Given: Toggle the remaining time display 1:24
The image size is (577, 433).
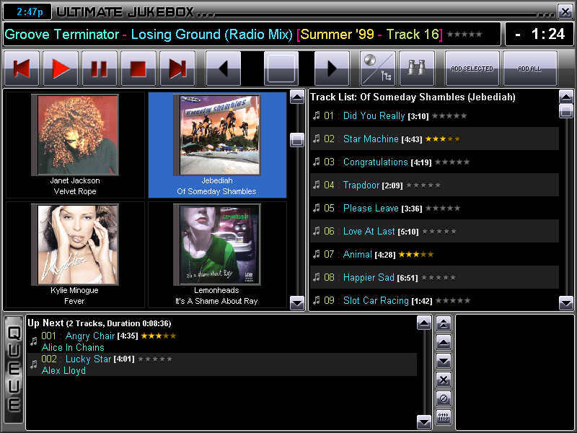Looking at the screenshot, I should point(539,34).
